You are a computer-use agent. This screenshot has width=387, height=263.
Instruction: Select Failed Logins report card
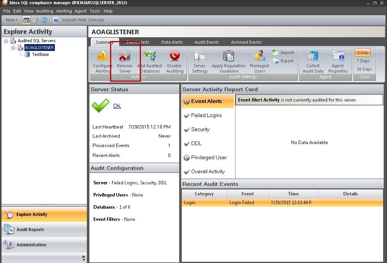tap(208, 115)
